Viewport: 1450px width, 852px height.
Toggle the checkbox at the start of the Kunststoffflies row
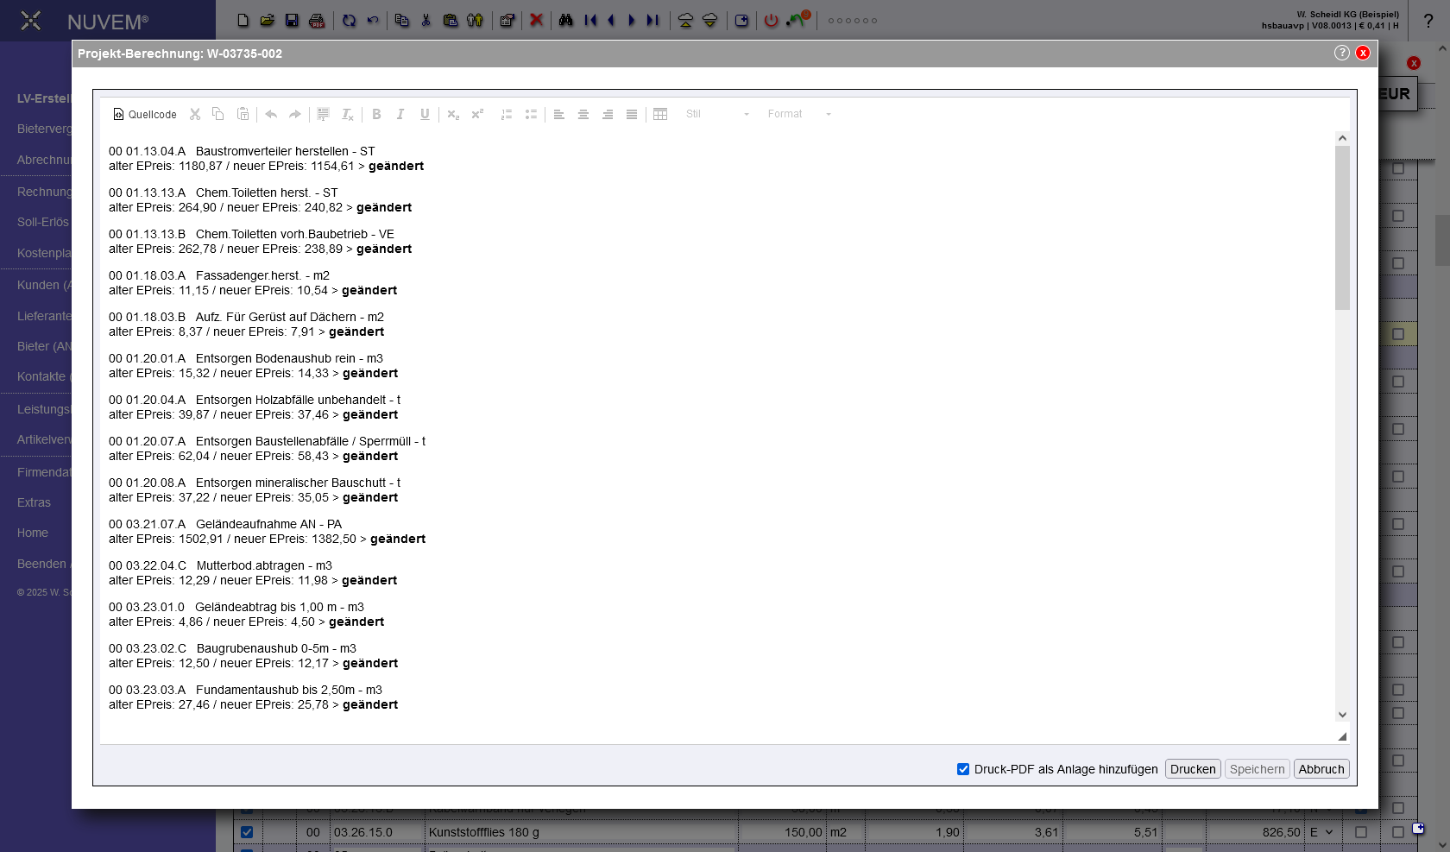click(x=247, y=832)
